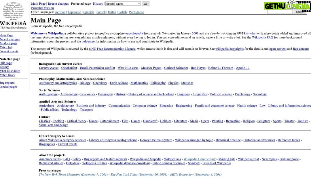
Task: Open the Special pages dropdown
Action: (123, 4)
